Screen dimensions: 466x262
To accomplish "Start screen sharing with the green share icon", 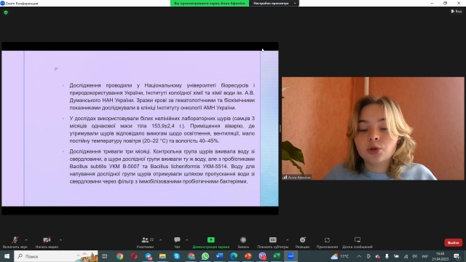I will [x=210, y=242].
